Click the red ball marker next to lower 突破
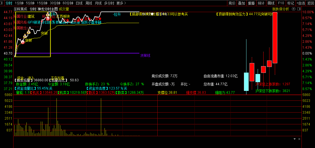The height and width of the screenshot is (148, 315). pyautogui.click(x=23, y=42)
